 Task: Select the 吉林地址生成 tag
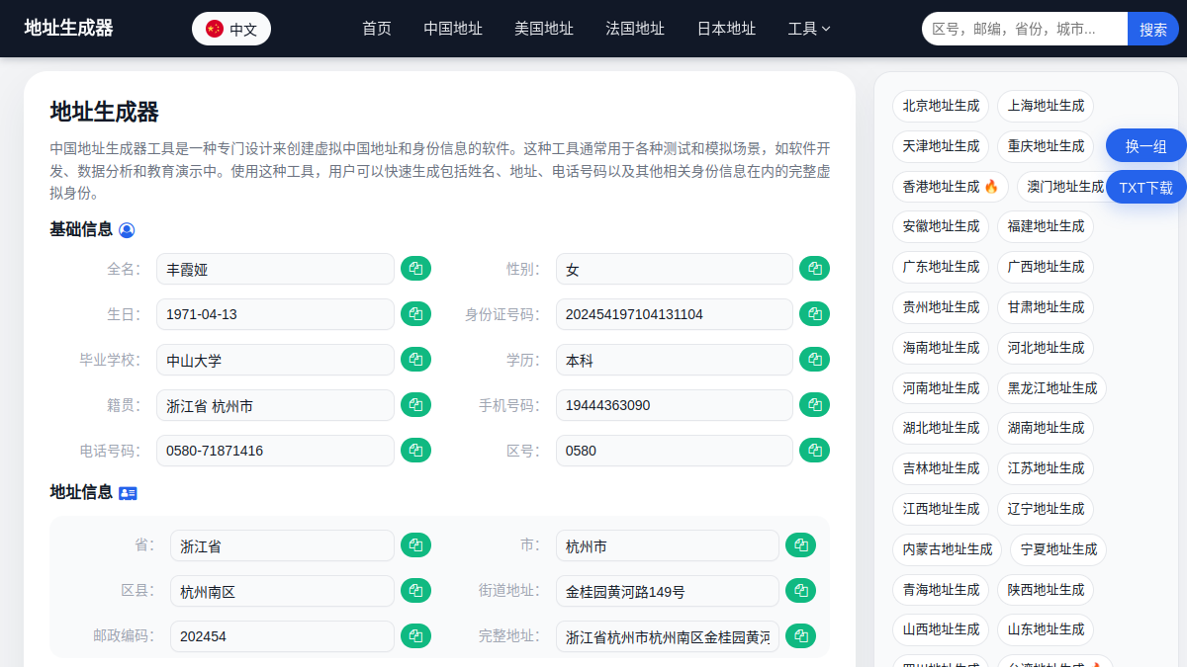tap(941, 468)
